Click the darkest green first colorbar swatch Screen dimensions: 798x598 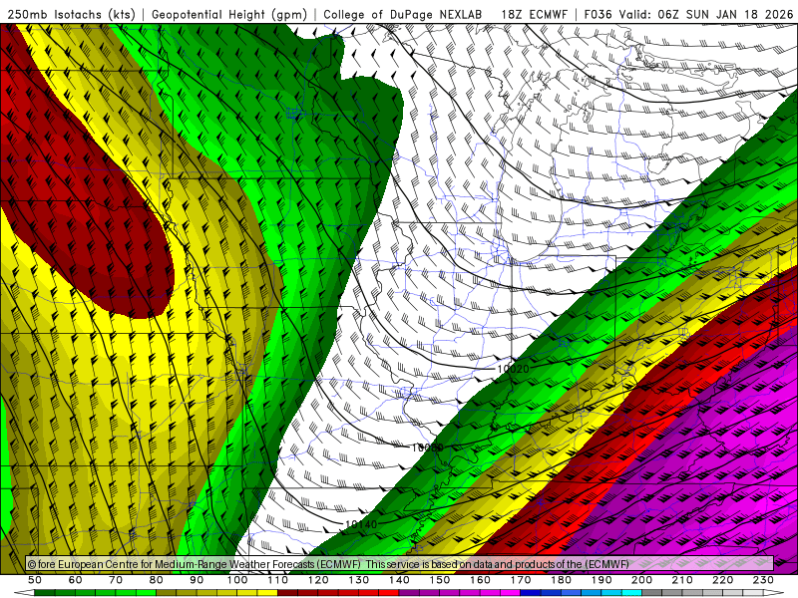[45, 593]
